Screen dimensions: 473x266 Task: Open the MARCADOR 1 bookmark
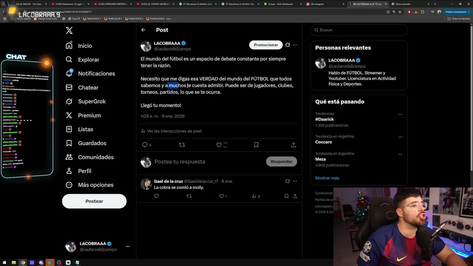coord(92,18)
